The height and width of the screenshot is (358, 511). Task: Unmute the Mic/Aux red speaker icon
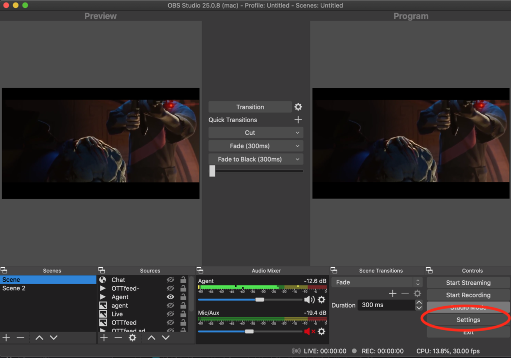click(x=309, y=331)
